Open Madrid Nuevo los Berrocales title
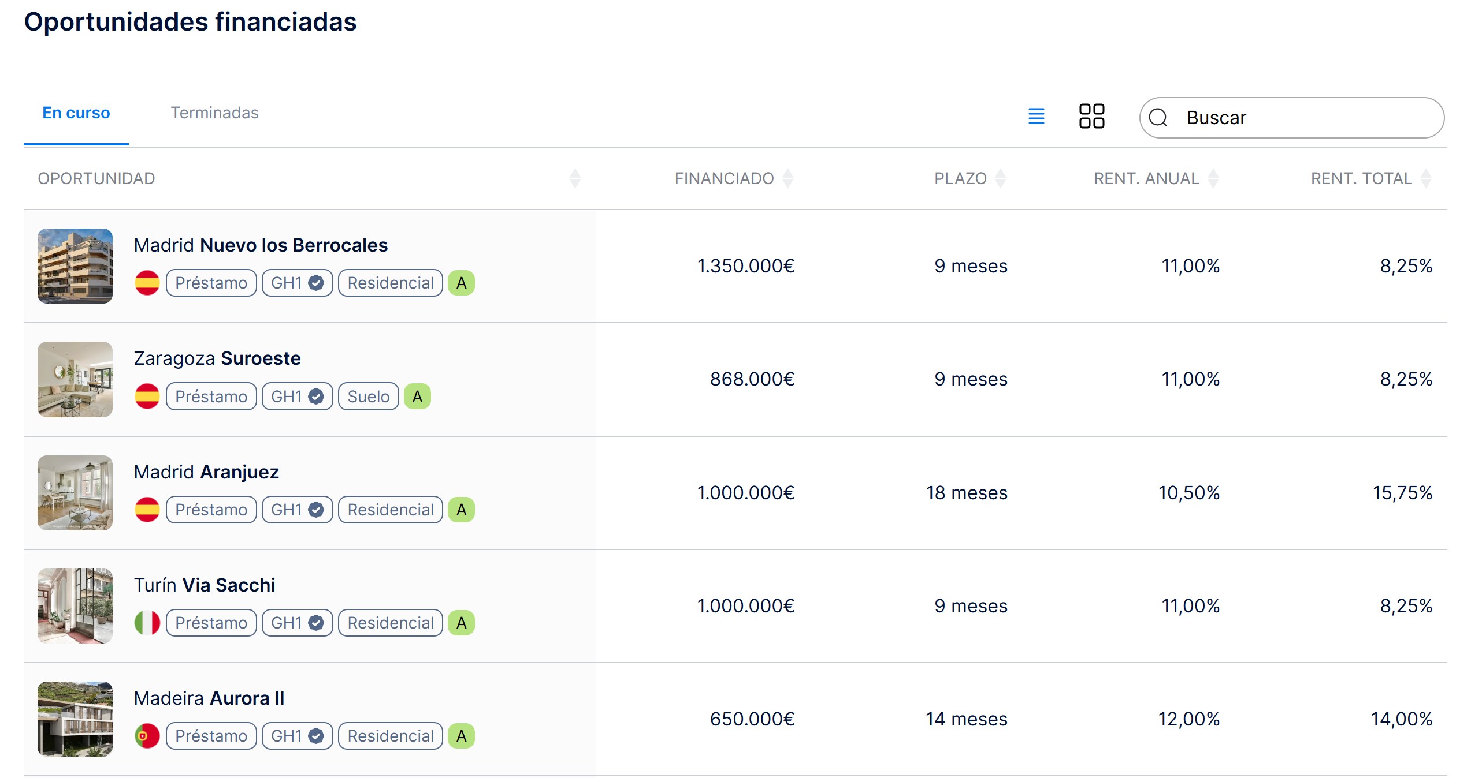The width and height of the screenshot is (1471, 778). (261, 245)
